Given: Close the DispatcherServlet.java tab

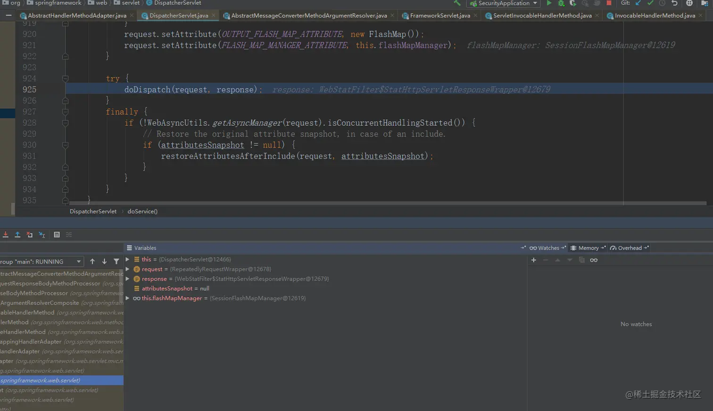Looking at the screenshot, I should (214, 16).
